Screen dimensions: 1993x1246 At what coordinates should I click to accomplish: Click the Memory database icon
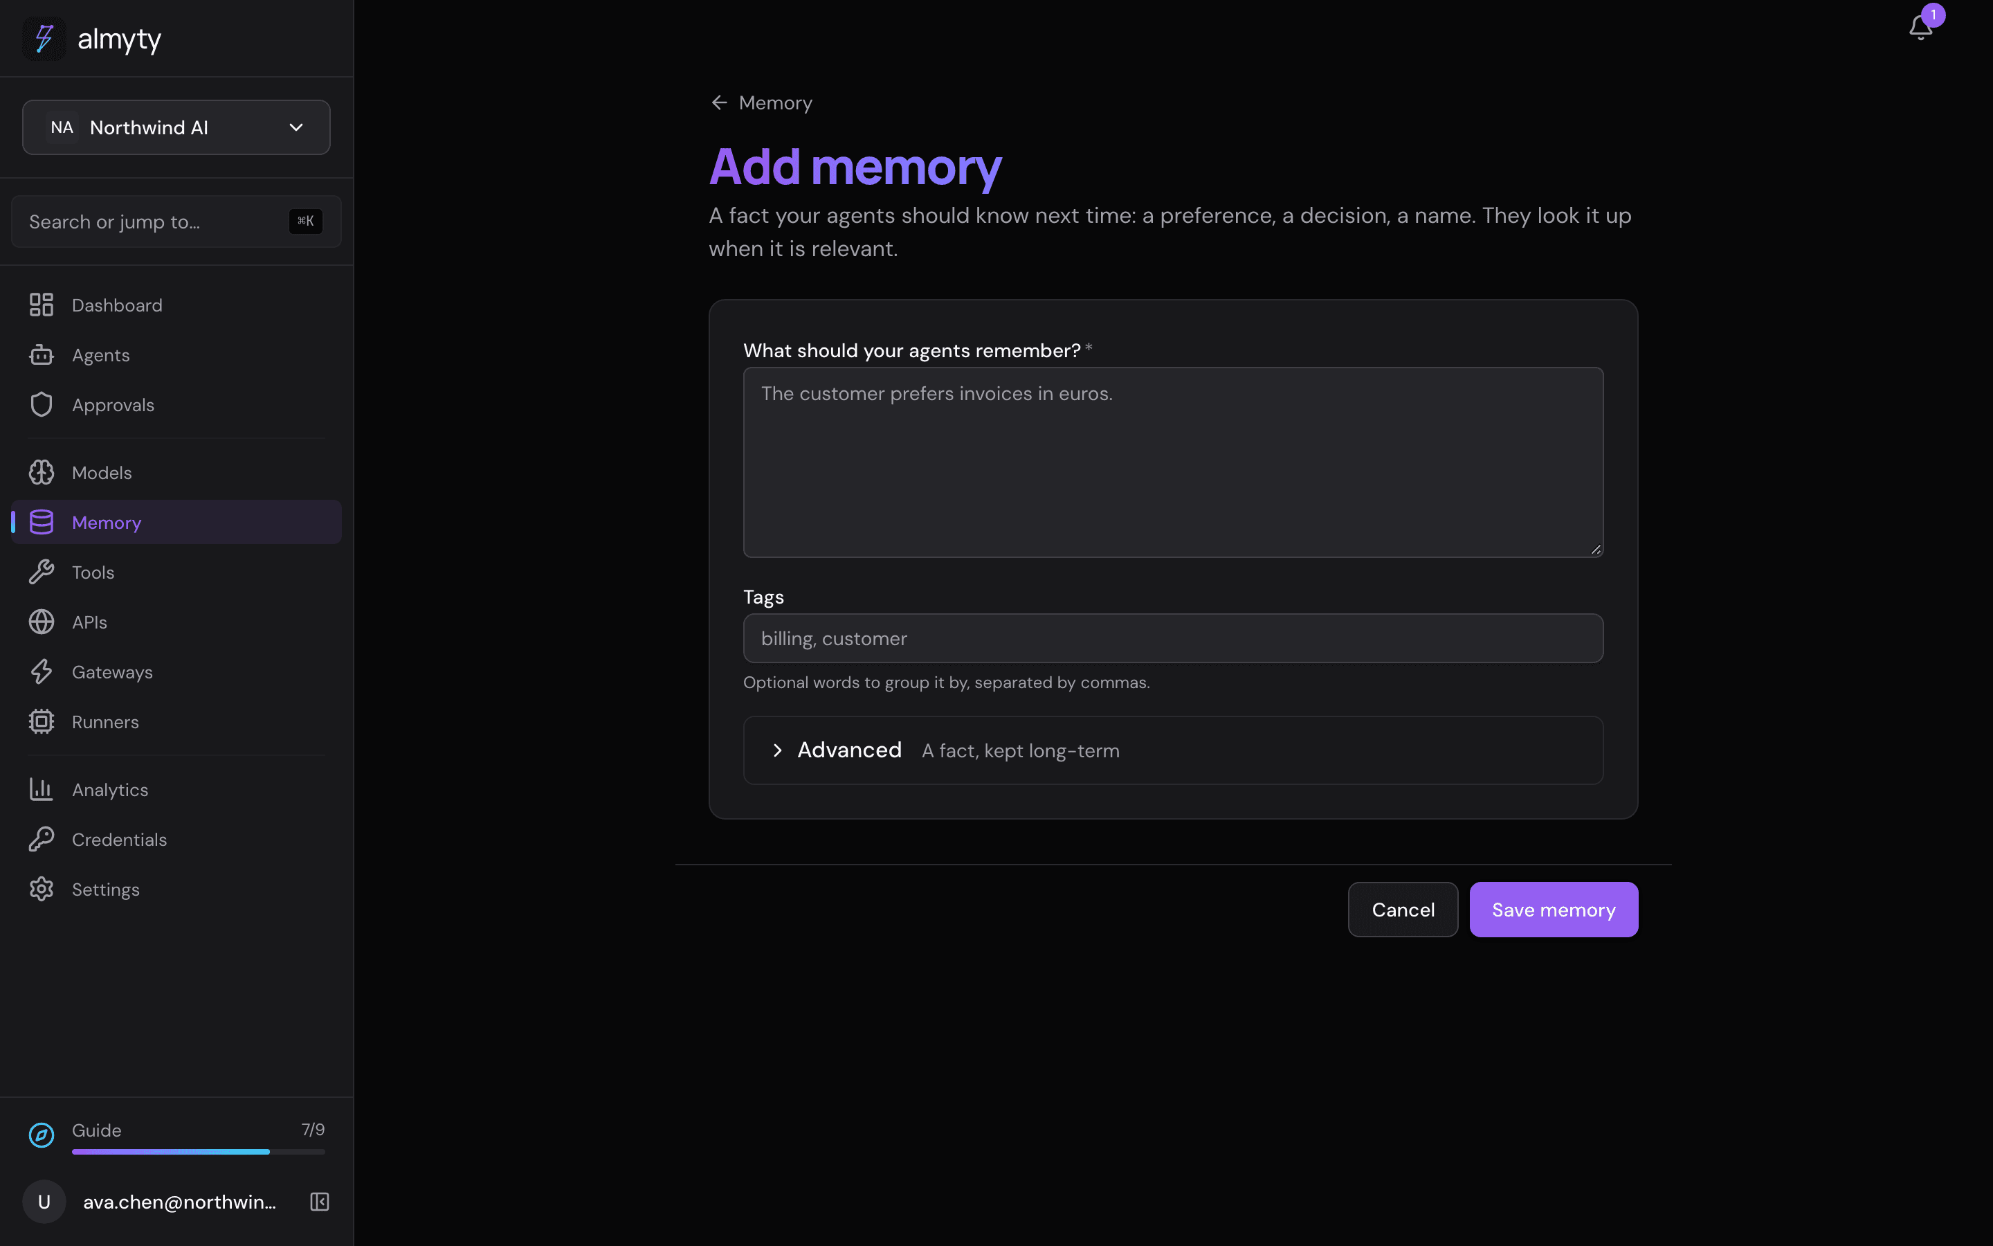pos(42,523)
